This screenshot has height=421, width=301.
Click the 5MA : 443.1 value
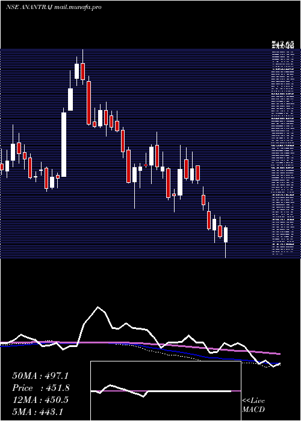pyautogui.click(x=37, y=411)
